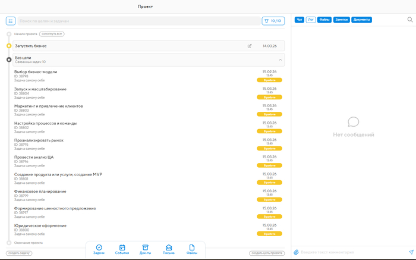The width and height of the screenshot is (416, 260).
Task: Click the search magnifier in the chat panel
Action: 409,20
